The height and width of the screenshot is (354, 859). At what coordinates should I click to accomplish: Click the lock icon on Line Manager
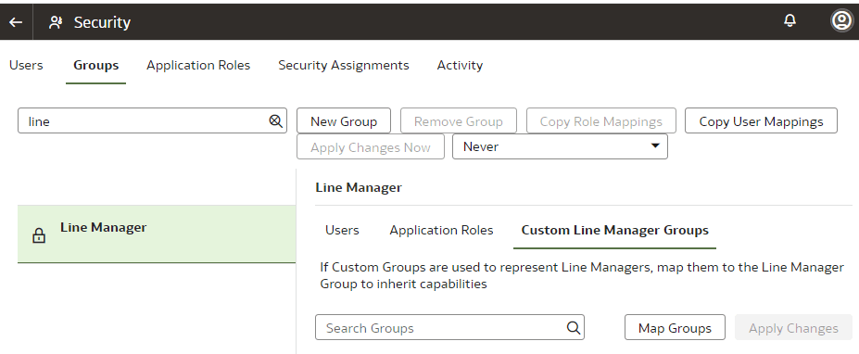[38, 235]
